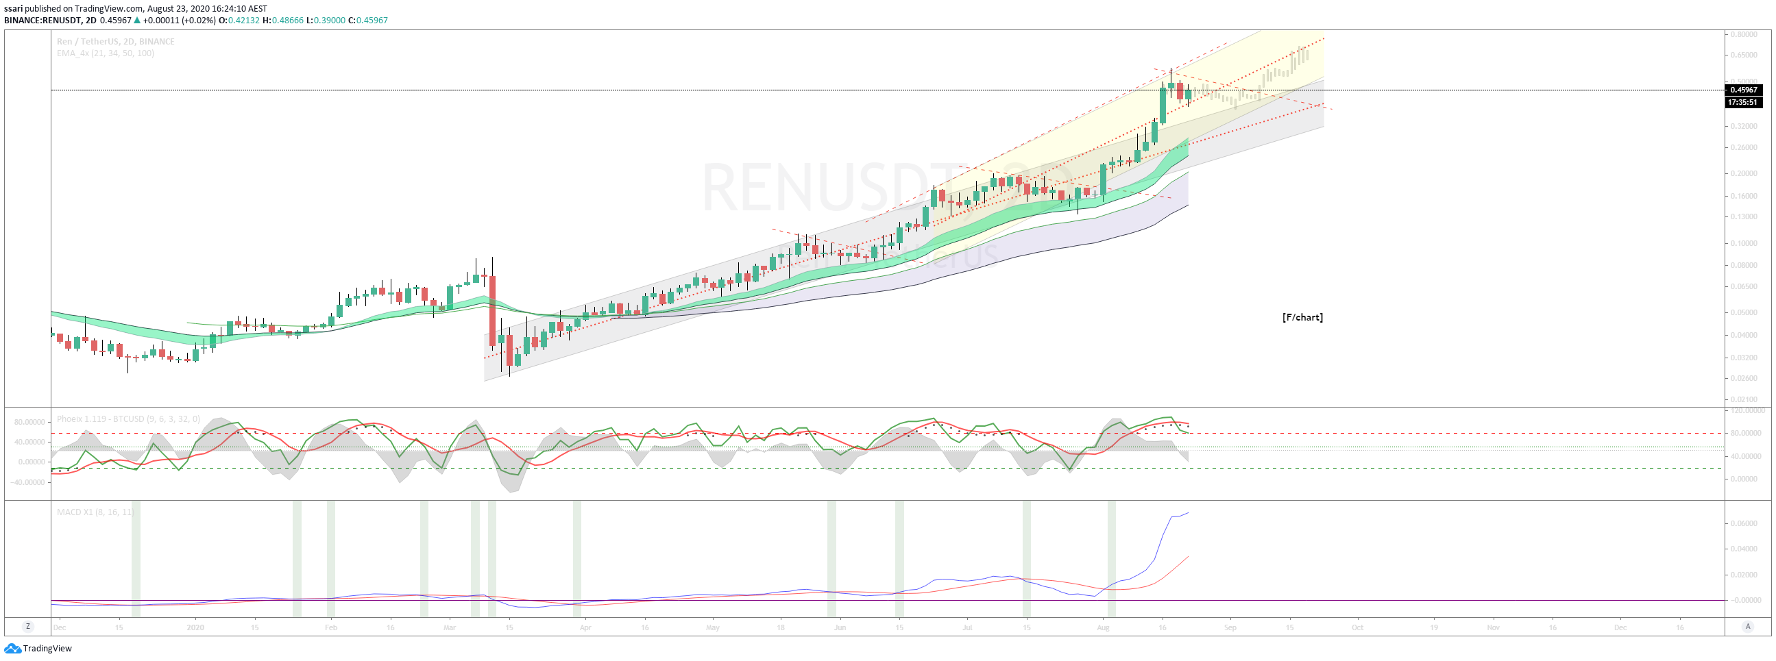
Task: Click the Z timezone button on the time axis
Action: pyautogui.click(x=27, y=627)
